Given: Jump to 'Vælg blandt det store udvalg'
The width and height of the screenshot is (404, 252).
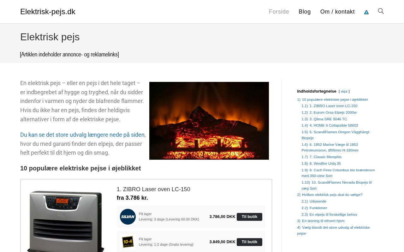Looking at the screenshot, I should coord(333,230).
